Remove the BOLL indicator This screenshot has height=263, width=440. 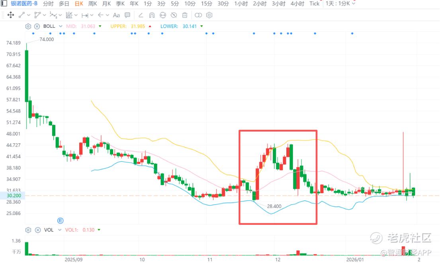[37, 26]
